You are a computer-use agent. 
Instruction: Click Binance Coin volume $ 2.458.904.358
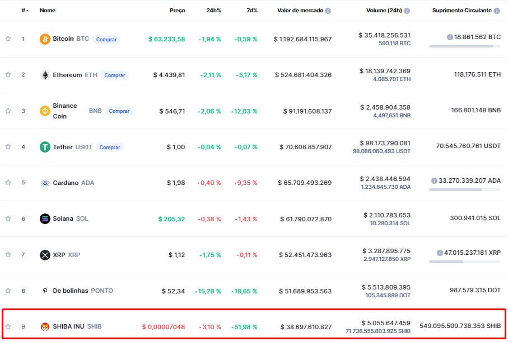[x=385, y=107]
